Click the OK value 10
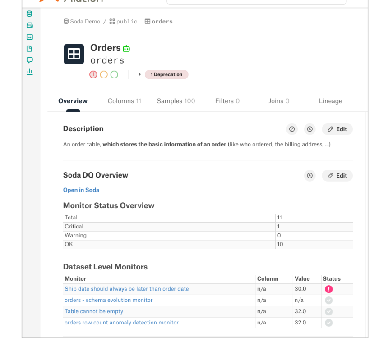This screenshot has width=388, height=342. tap(280, 244)
